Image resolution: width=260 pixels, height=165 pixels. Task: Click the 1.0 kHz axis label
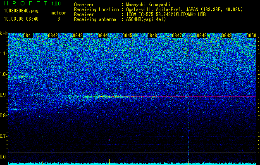(3, 74)
